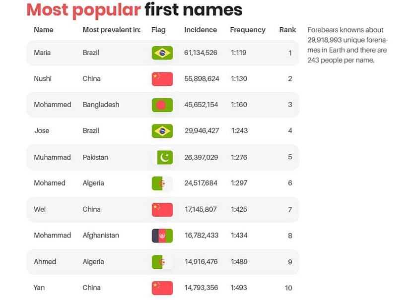Select the Bangladesh flag icon

(162, 105)
